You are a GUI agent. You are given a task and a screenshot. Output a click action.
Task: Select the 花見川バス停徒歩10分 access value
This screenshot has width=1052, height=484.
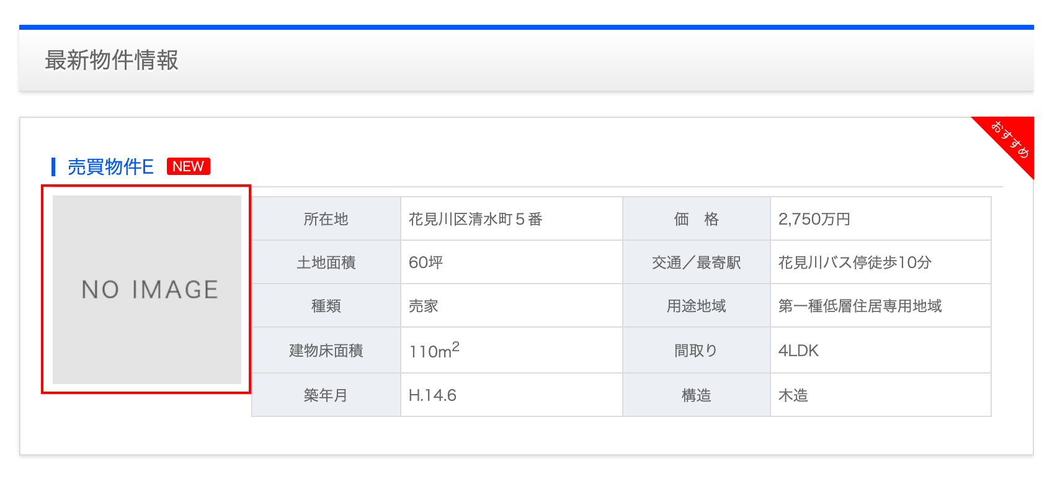coord(855,262)
